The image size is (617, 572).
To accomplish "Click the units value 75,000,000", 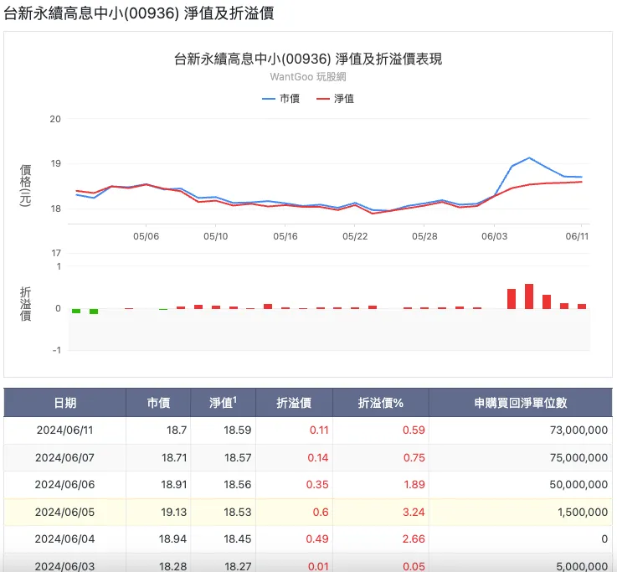I will [578, 457].
